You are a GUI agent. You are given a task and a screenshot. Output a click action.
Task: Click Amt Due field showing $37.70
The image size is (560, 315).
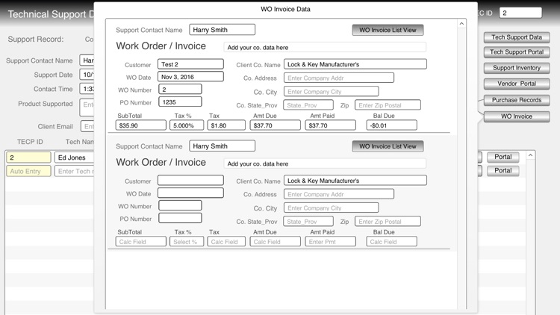(x=275, y=125)
